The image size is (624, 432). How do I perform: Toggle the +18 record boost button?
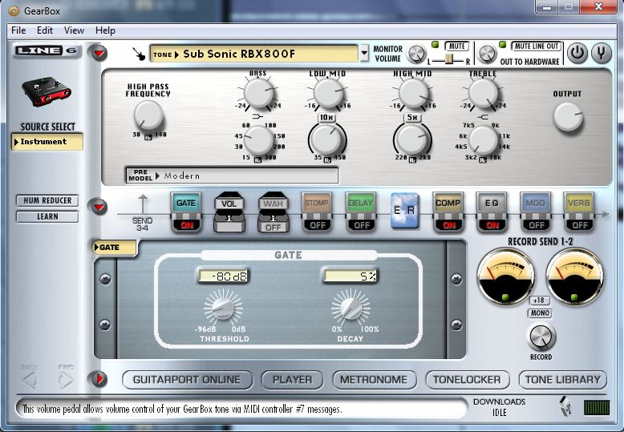[539, 301]
